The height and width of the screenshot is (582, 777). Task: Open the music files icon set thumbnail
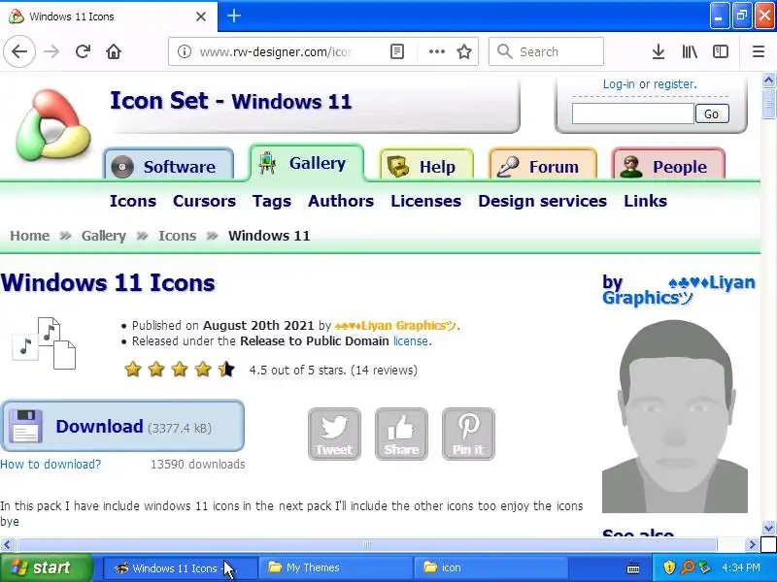pos(44,343)
